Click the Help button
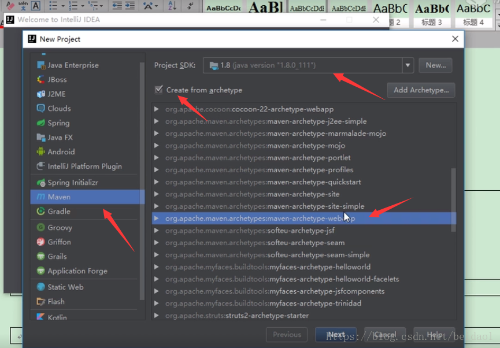 tap(434, 335)
